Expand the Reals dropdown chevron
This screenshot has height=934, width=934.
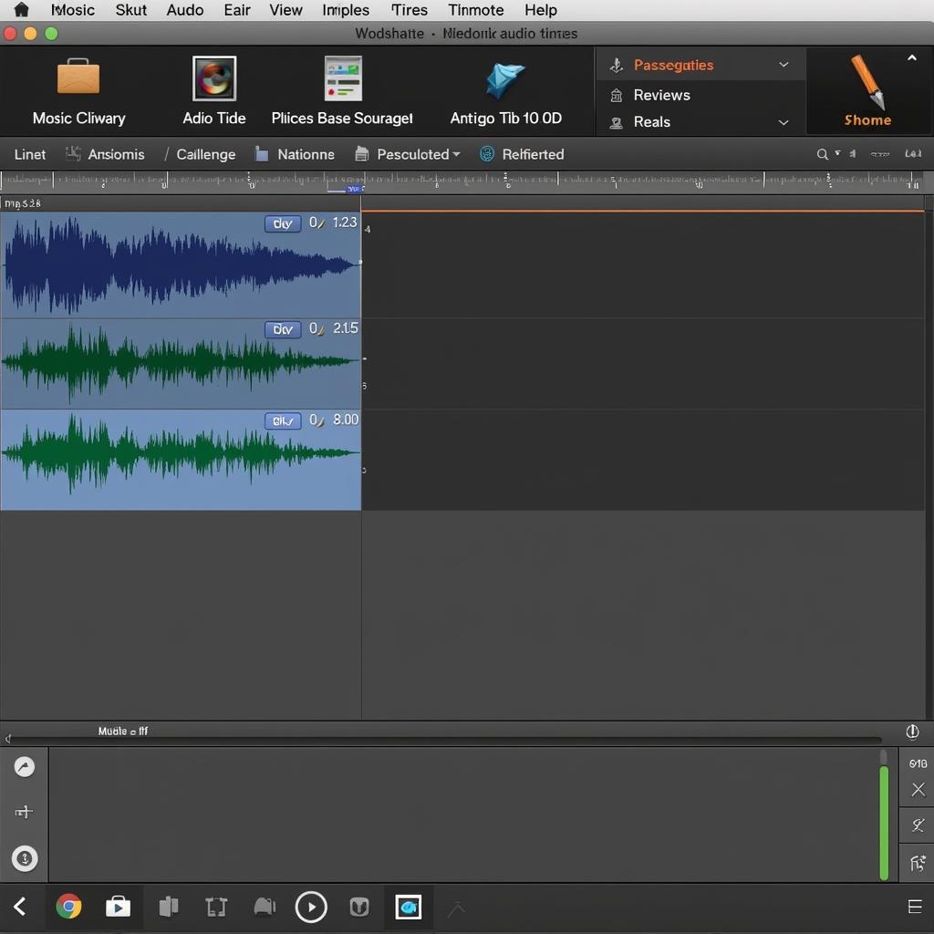[784, 122]
